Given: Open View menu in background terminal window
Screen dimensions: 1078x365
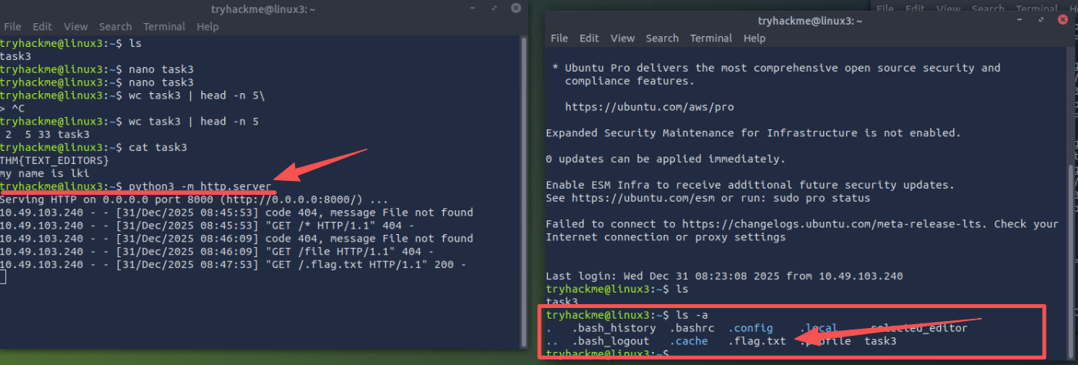Looking at the screenshot, I should (948, 8).
